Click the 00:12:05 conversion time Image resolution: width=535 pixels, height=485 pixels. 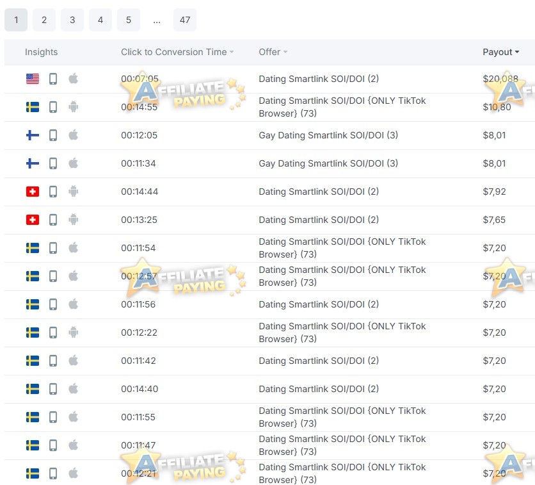pos(140,135)
